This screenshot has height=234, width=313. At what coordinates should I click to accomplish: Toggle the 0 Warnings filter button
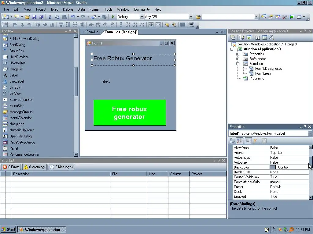tap(35, 167)
